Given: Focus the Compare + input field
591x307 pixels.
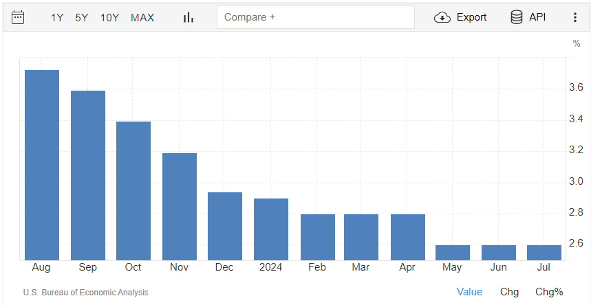Looking at the screenshot, I should [316, 17].
